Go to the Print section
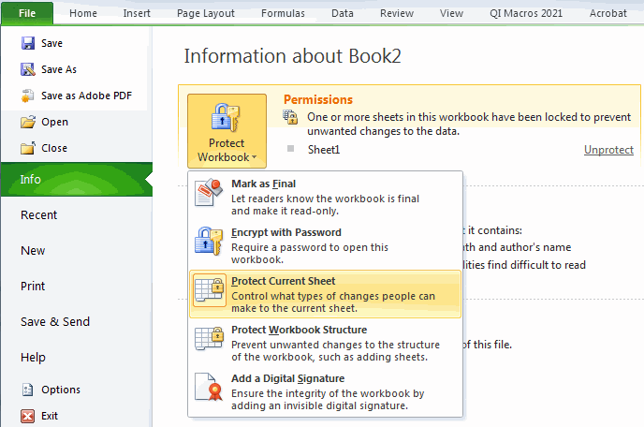Image resolution: width=644 pixels, height=427 pixels. (x=33, y=287)
